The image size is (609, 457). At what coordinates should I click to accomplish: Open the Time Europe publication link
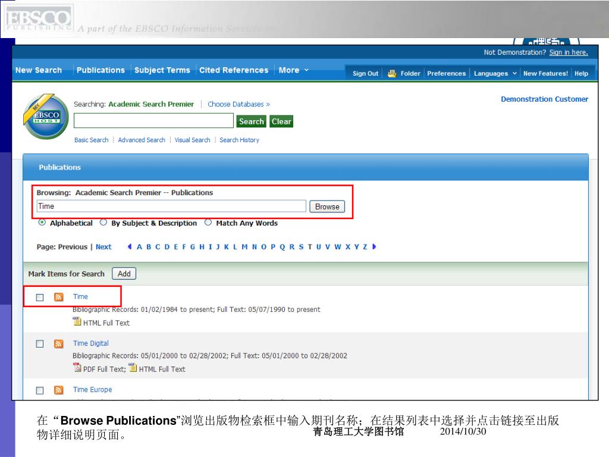[92, 389]
